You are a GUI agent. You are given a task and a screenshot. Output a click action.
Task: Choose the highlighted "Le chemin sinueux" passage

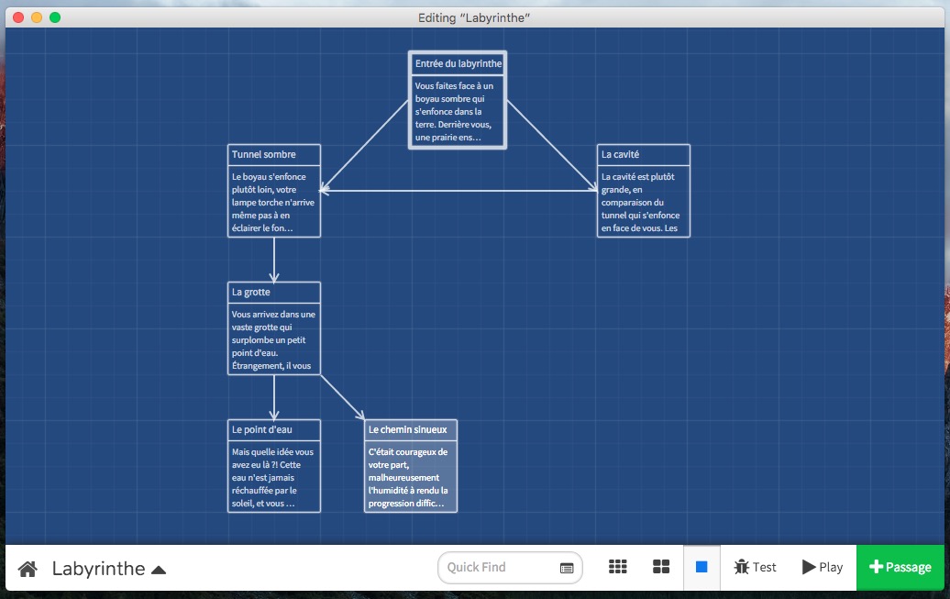[x=411, y=466]
